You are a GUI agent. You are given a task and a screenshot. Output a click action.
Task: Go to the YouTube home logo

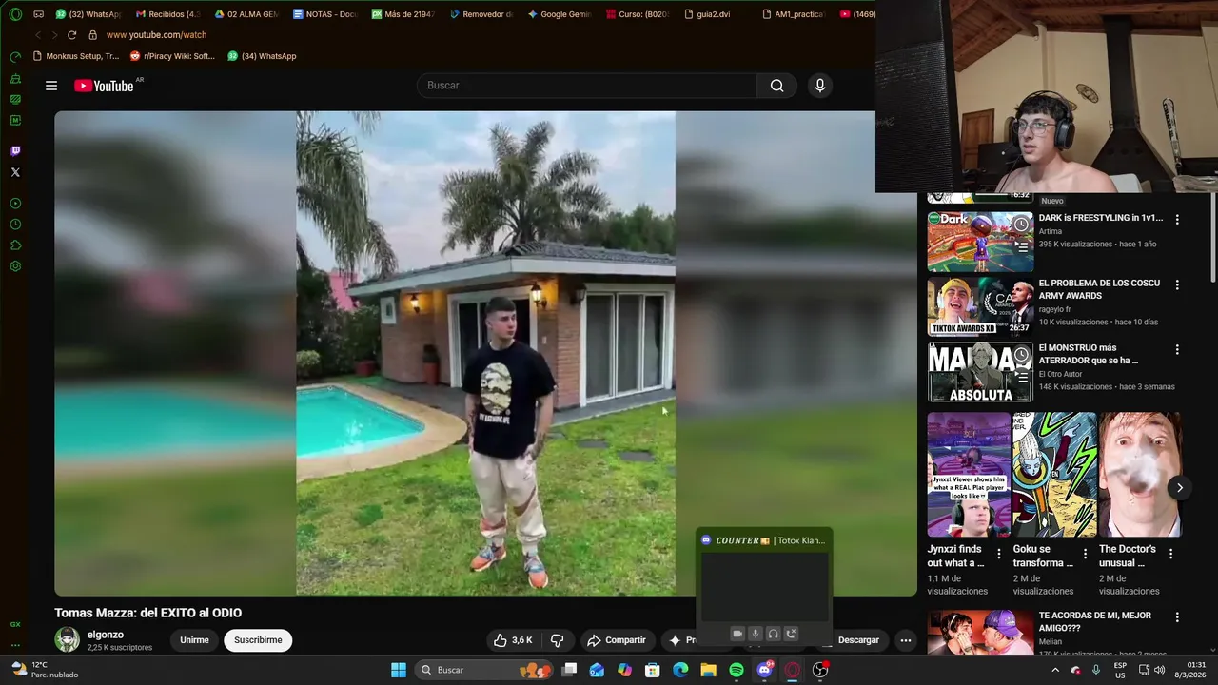(x=104, y=86)
